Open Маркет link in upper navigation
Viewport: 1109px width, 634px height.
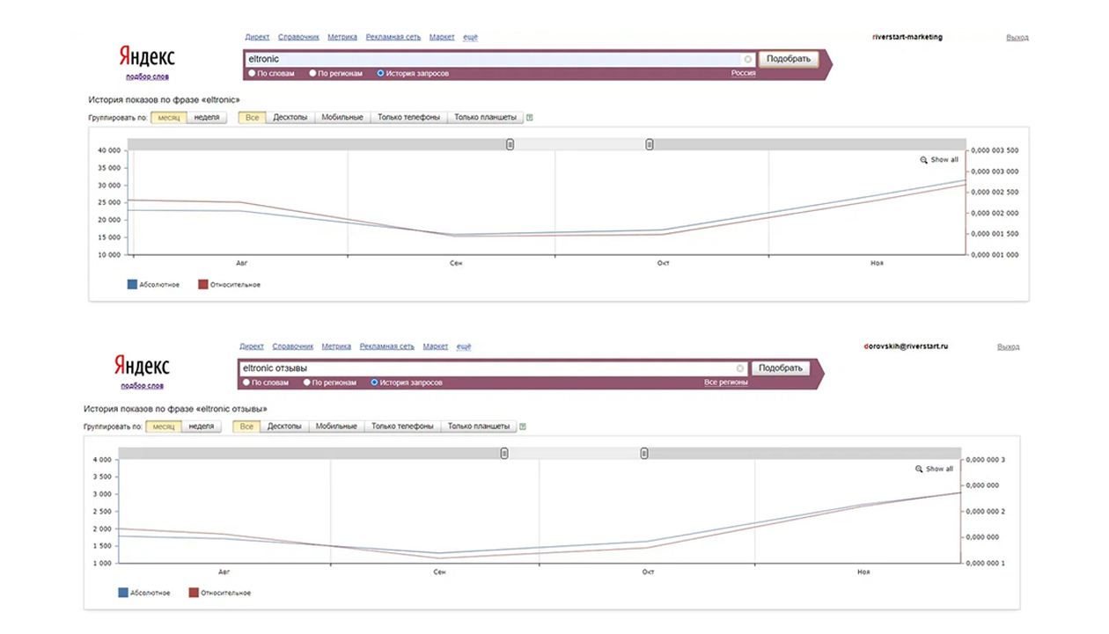[x=442, y=37]
